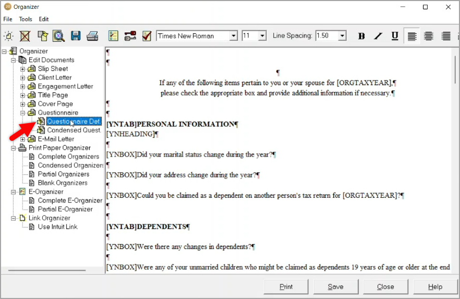
Task: Click the red checkmark toolbar icon
Action: point(147,36)
